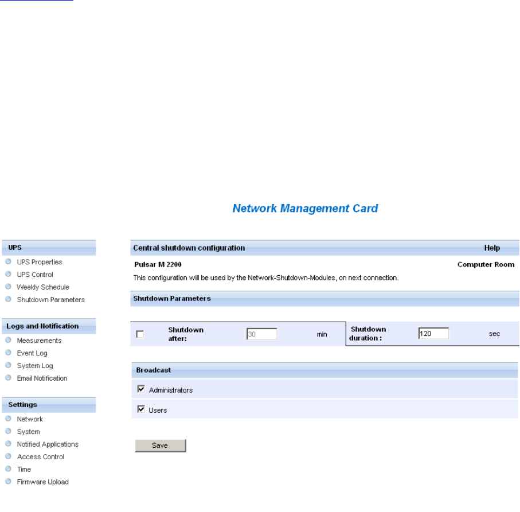Click the UPS section header
The image size is (520, 512).
pos(49,248)
